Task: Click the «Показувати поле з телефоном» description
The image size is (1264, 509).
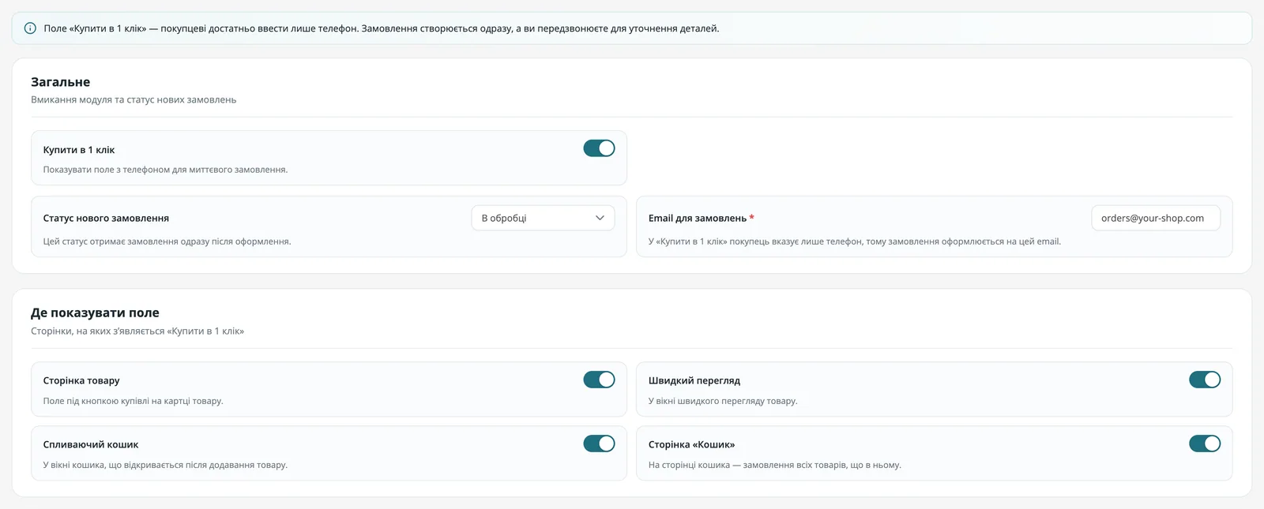Action: coord(165,170)
